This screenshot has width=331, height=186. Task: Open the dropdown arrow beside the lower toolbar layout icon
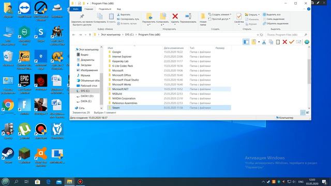[x=259, y=42]
